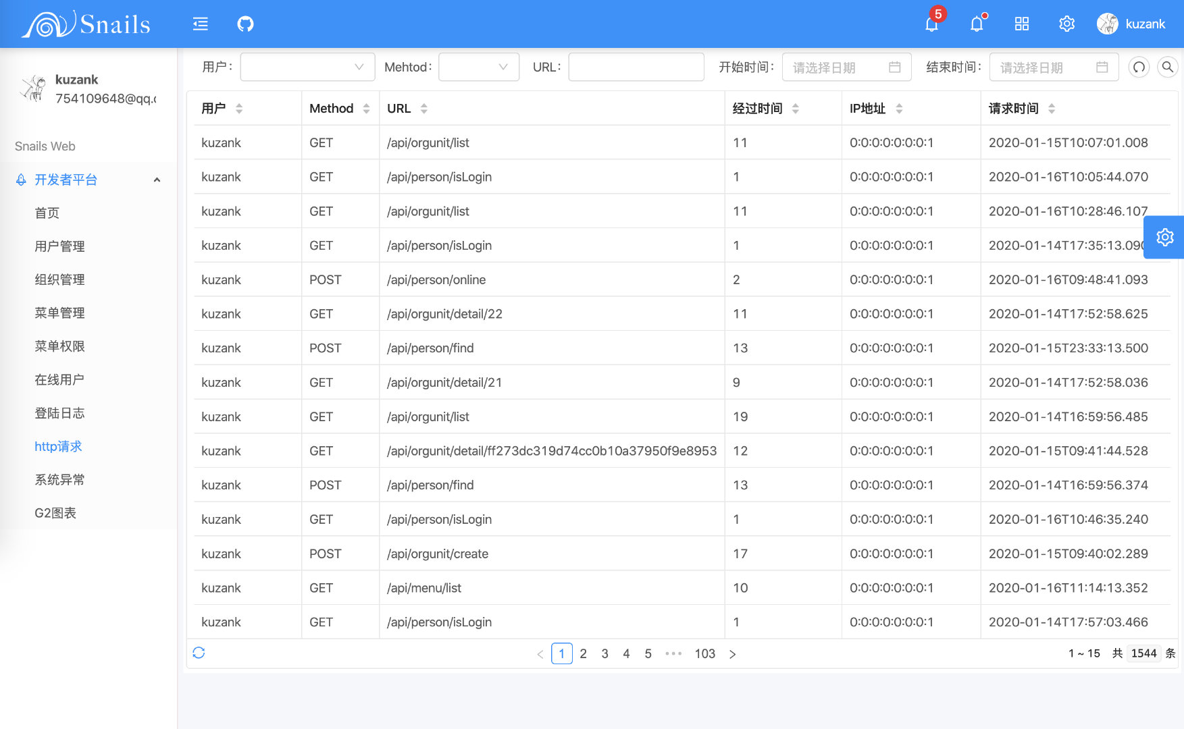Go to page 3

[605, 653]
